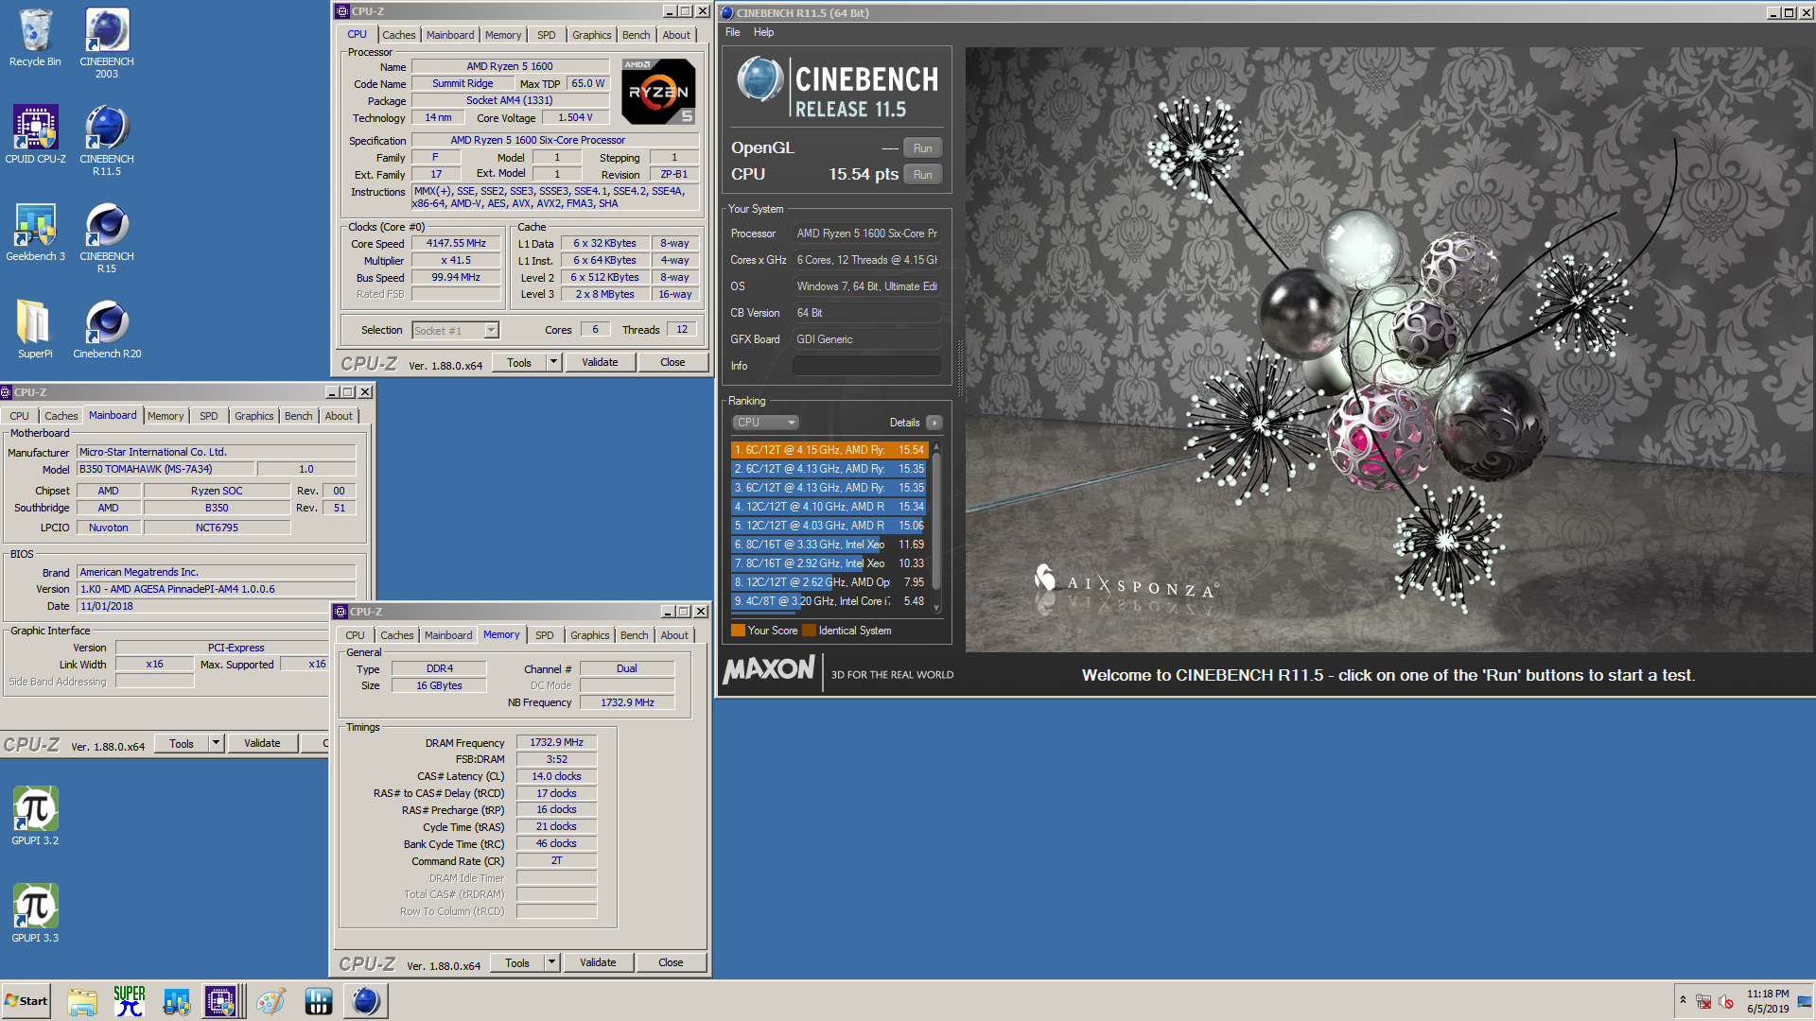Viewport: 1816px width, 1021px height.
Task: Open Graphics tab in Memory CPU-Z window
Action: pos(589,635)
